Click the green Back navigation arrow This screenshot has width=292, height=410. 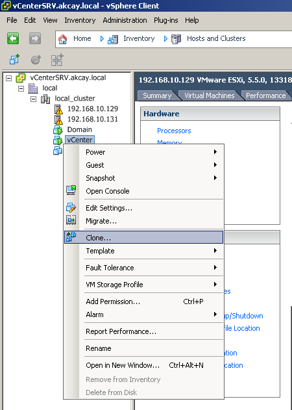(13, 38)
